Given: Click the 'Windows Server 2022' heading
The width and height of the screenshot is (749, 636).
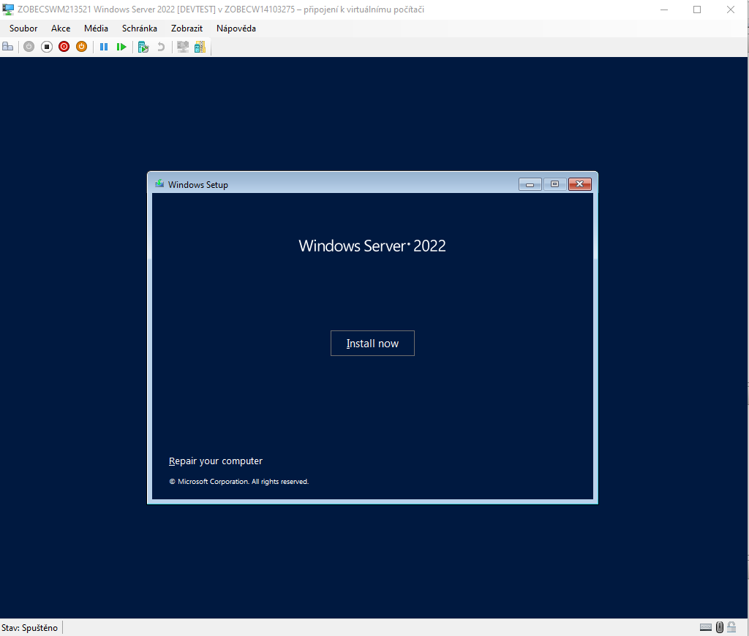Looking at the screenshot, I should pos(372,246).
